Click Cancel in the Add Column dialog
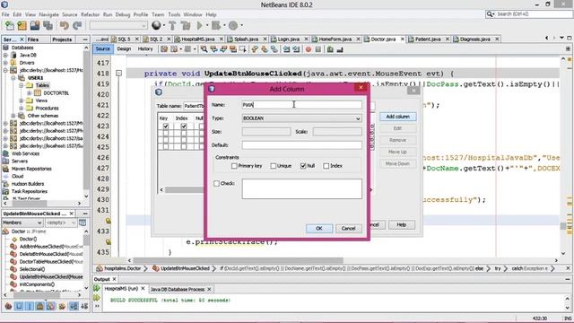 (x=348, y=229)
